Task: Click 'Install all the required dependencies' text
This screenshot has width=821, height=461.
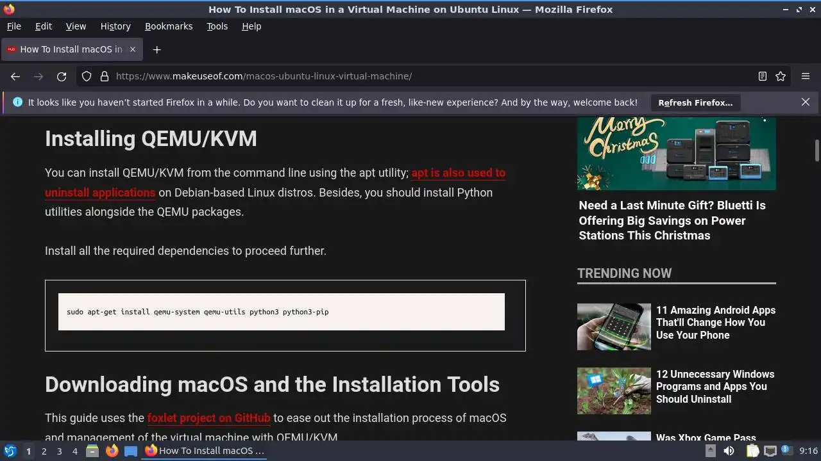Action: [185, 251]
